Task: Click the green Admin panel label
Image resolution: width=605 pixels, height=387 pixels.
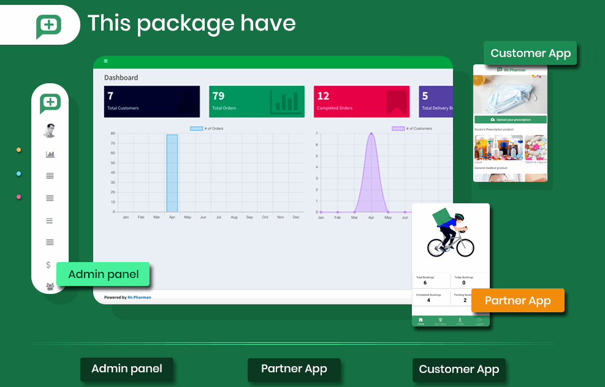Action: 103,274
